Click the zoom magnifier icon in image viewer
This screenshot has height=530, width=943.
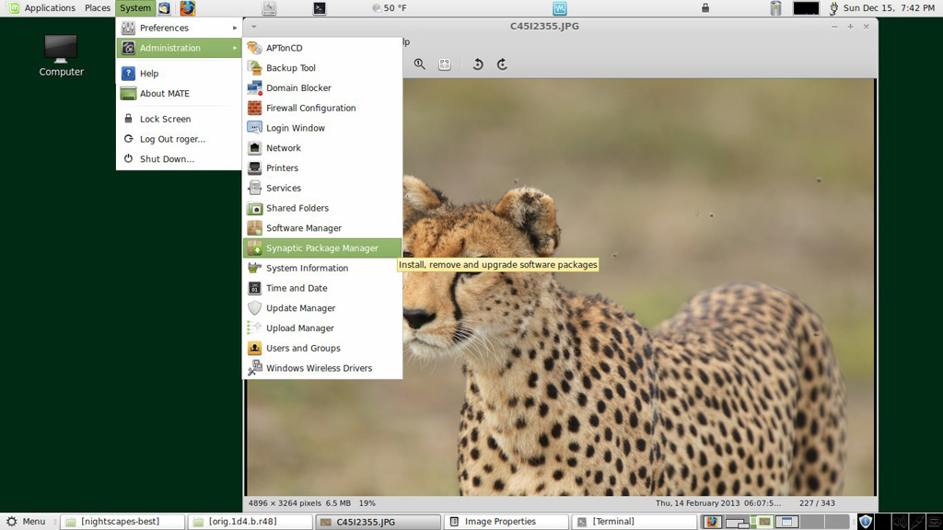(x=419, y=64)
